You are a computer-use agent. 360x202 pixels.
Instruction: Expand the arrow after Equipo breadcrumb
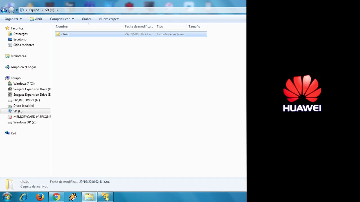pyautogui.click(x=42, y=10)
